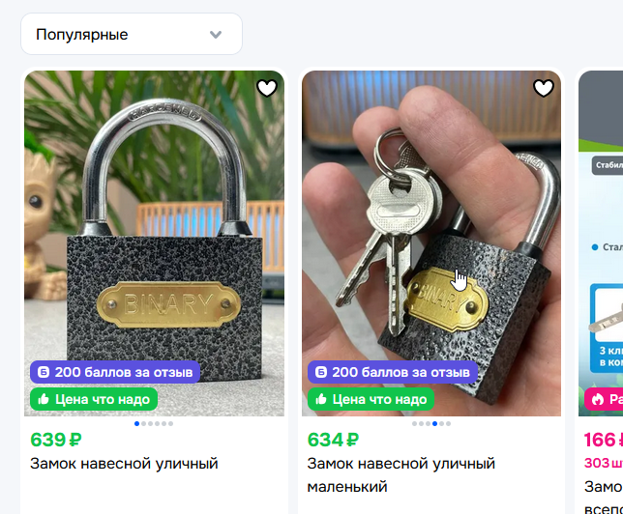Screen dimensions: 623x514
Task: Open the 'Замок навесной уличный маленький' title link
Action: (x=400, y=474)
